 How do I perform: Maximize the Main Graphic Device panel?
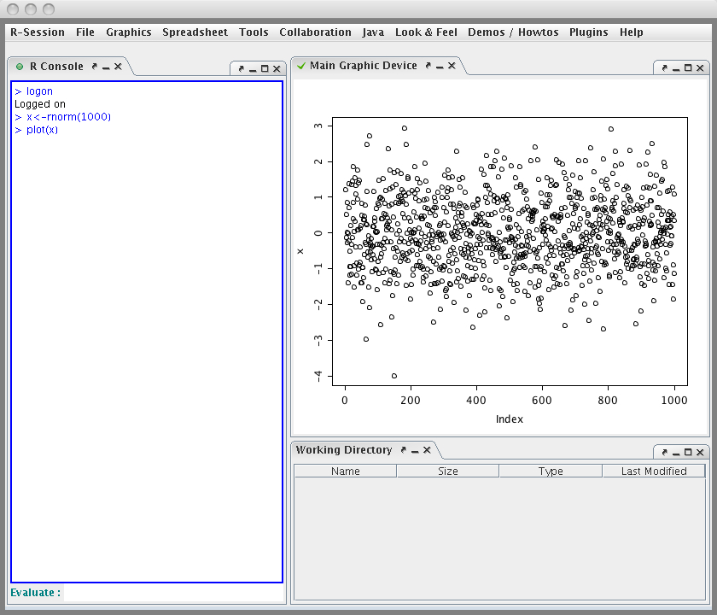coord(688,68)
